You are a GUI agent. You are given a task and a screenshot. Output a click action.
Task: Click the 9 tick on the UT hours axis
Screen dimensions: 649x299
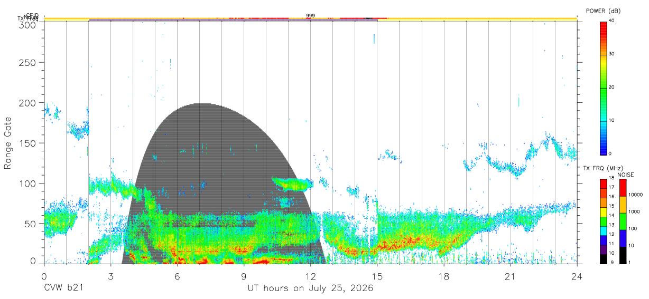[x=244, y=276]
